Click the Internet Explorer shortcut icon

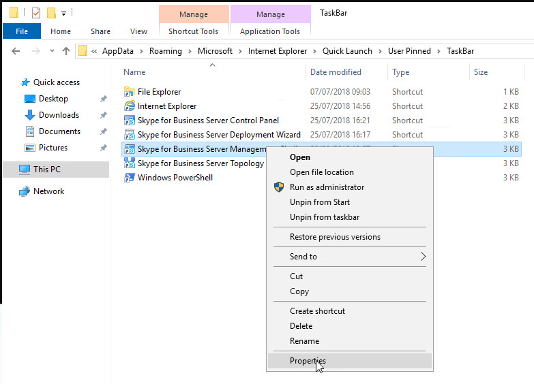tap(130, 106)
